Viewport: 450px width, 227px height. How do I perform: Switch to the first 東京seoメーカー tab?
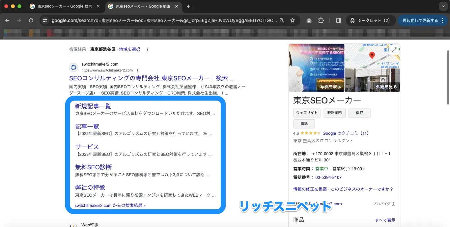pos(64,6)
